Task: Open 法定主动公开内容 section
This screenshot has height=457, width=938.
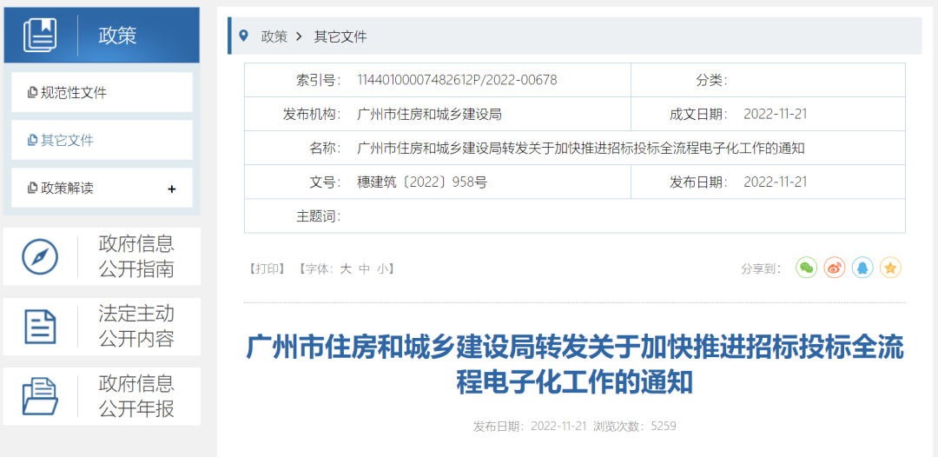Action: coord(102,327)
